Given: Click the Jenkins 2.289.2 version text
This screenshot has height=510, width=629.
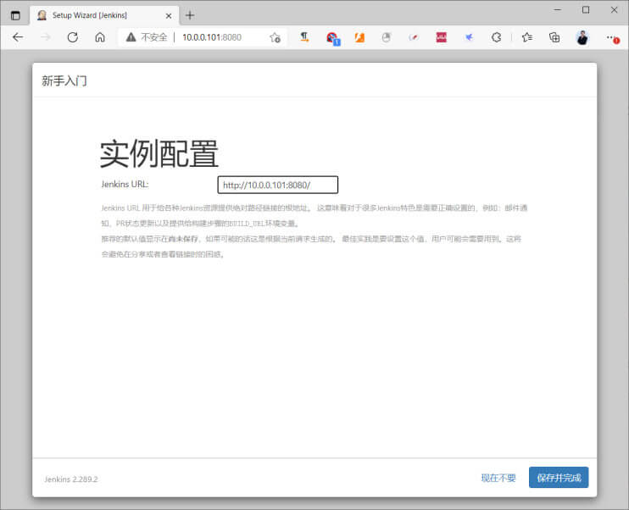Looking at the screenshot, I should 70,480.
